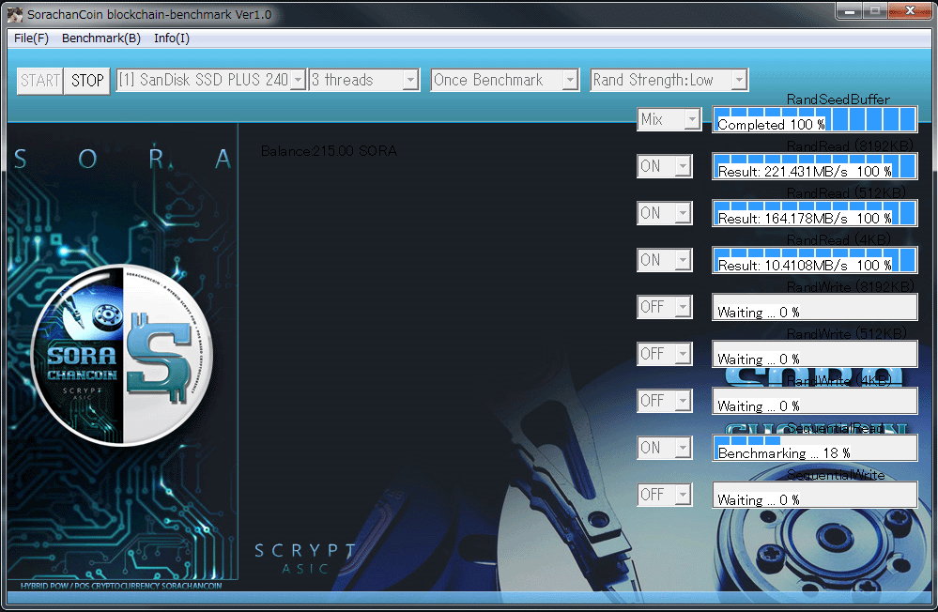Toggle the RandWrite (512KB) OFF selector
Image resolution: width=938 pixels, height=612 pixels.
point(665,354)
